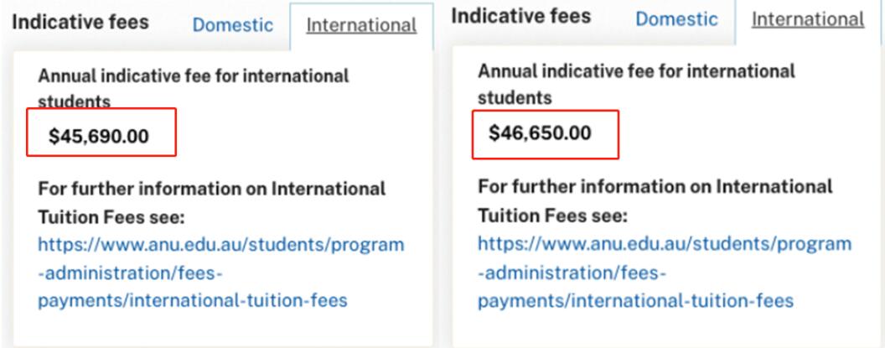Screen dimensions: 885x348
Task: Click left panel's 'Tuition Fees see:' text
Action: 111,217
